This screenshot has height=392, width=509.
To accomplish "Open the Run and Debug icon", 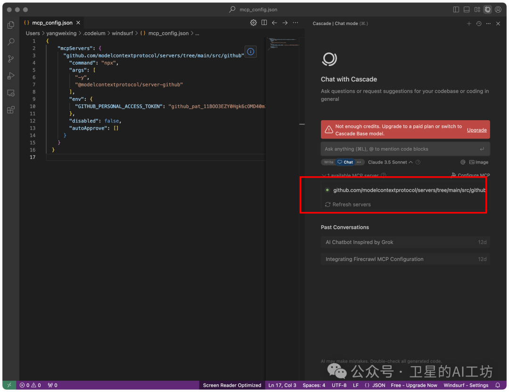I will pyautogui.click(x=11, y=76).
